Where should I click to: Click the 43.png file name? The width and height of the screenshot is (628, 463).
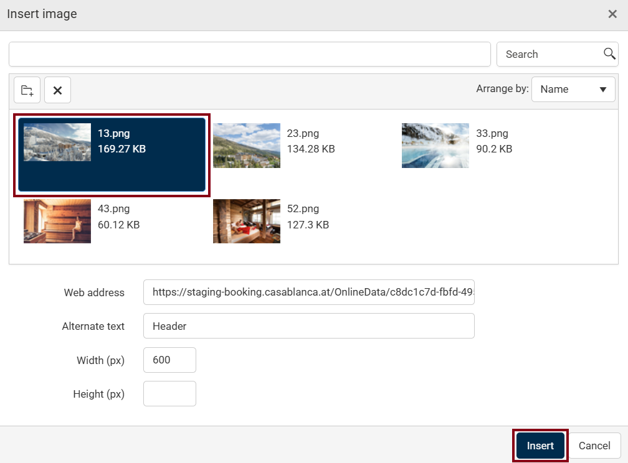pos(114,208)
